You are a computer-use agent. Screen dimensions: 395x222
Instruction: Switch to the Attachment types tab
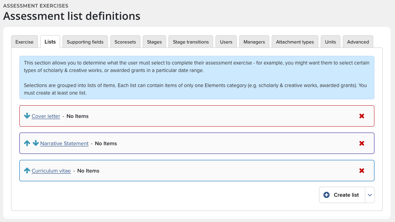pyautogui.click(x=295, y=42)
